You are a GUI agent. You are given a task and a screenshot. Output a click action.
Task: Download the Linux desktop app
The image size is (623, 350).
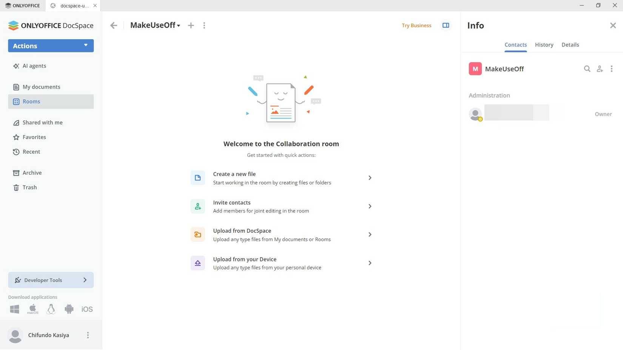pyautogui.click(x=51, y=309)
